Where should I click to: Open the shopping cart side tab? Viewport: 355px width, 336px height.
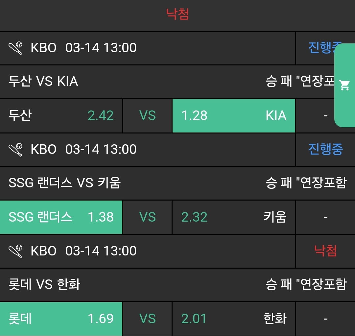tap(344, 85)
